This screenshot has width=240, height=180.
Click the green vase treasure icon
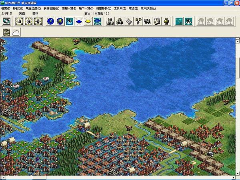pos(166,21)
